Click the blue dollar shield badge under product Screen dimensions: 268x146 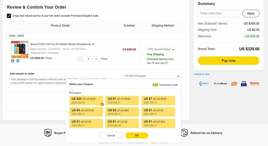[13, 61]
